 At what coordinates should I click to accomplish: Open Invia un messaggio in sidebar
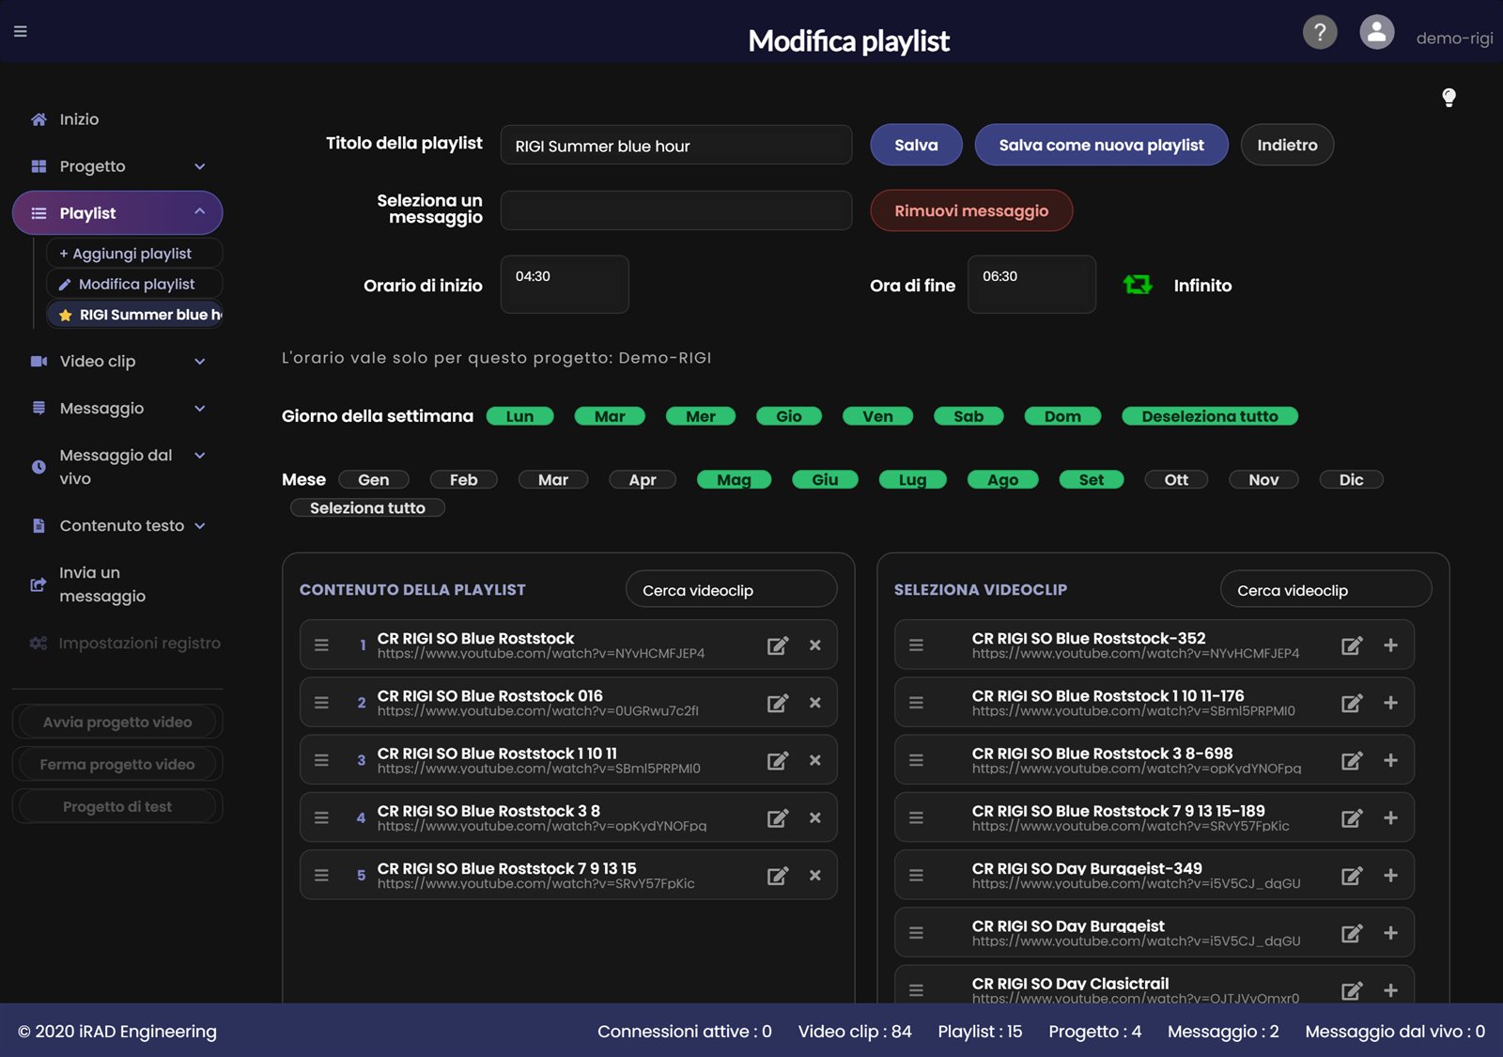point(102,584)
